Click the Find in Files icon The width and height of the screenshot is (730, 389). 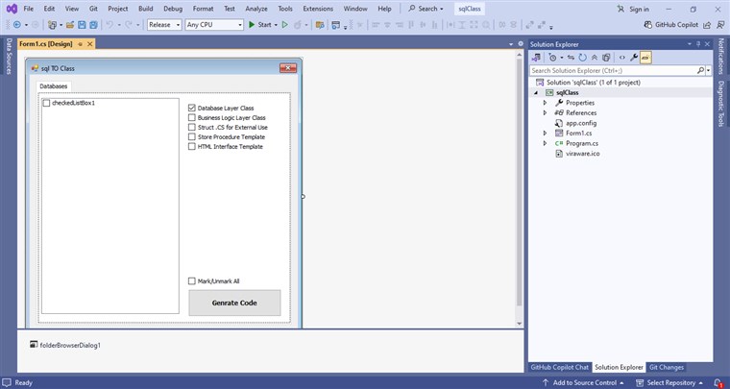coord(319,25)
